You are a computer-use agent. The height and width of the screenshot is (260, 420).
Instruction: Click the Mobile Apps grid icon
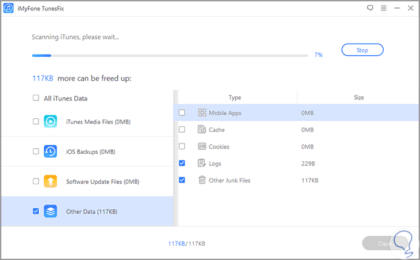click(202, 113)
